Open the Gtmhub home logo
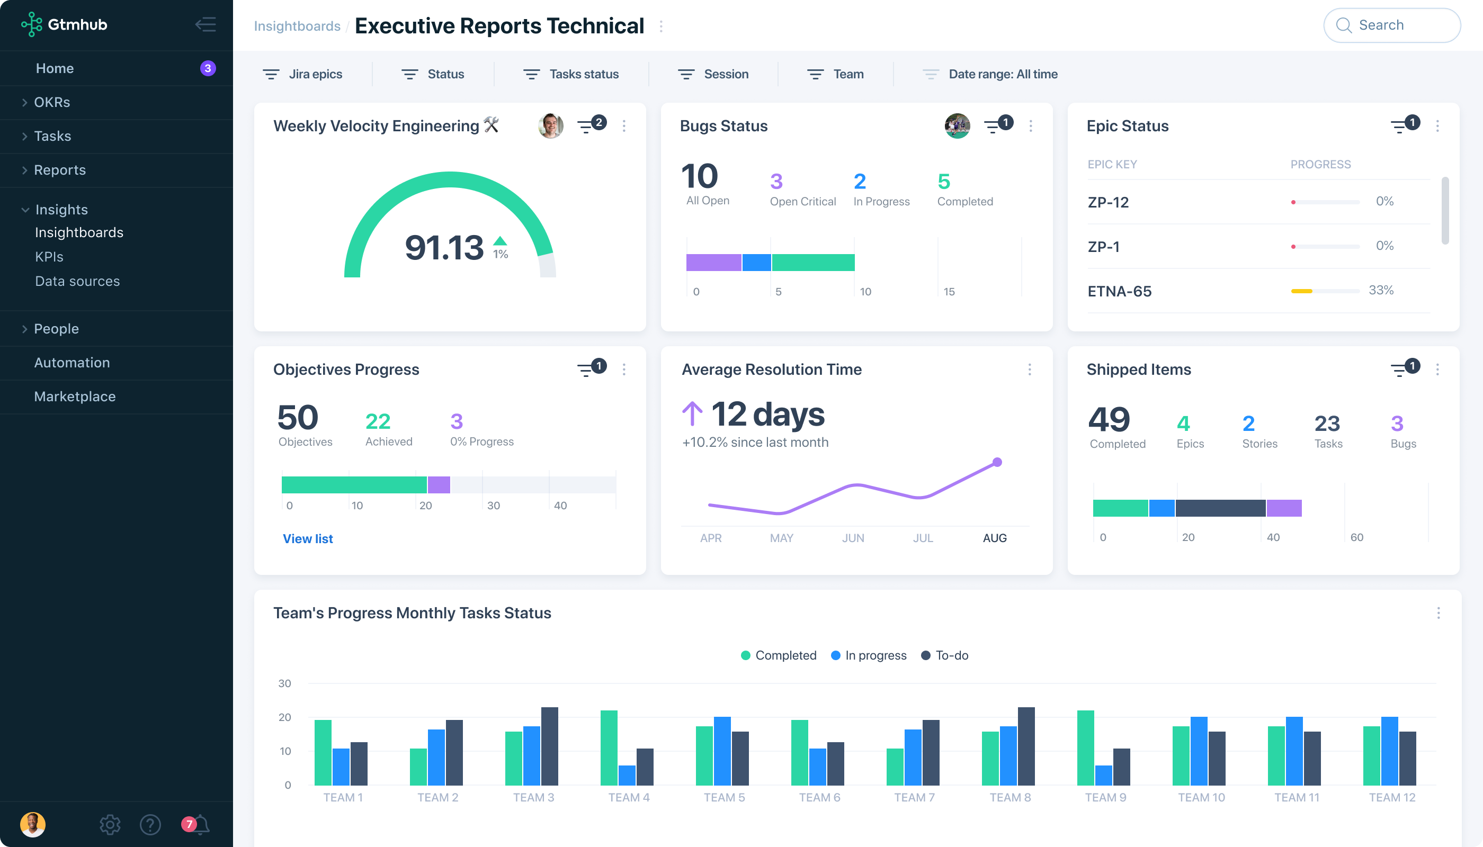The height and width of the screenshot is (847, 1483). 63,24
